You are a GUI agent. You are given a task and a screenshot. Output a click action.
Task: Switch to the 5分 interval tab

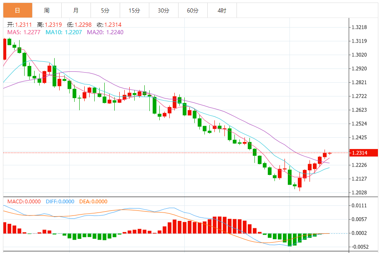click(105, 10)
